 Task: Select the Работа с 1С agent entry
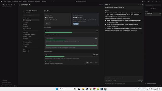(153, 14)
